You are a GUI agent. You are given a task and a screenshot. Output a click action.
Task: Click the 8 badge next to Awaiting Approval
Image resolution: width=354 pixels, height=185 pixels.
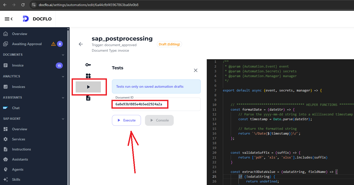[x=60, y=44]
